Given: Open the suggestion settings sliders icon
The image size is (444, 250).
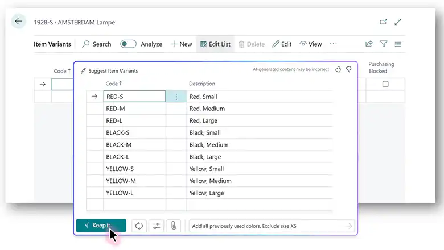Looking at the screenshot, I should [156, 226].
